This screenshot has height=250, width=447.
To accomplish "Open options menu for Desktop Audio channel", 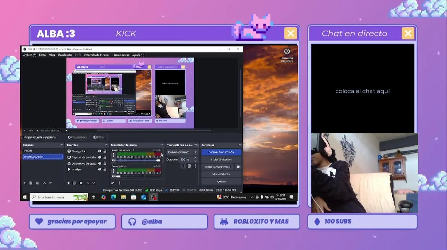I will pos(113,170).
